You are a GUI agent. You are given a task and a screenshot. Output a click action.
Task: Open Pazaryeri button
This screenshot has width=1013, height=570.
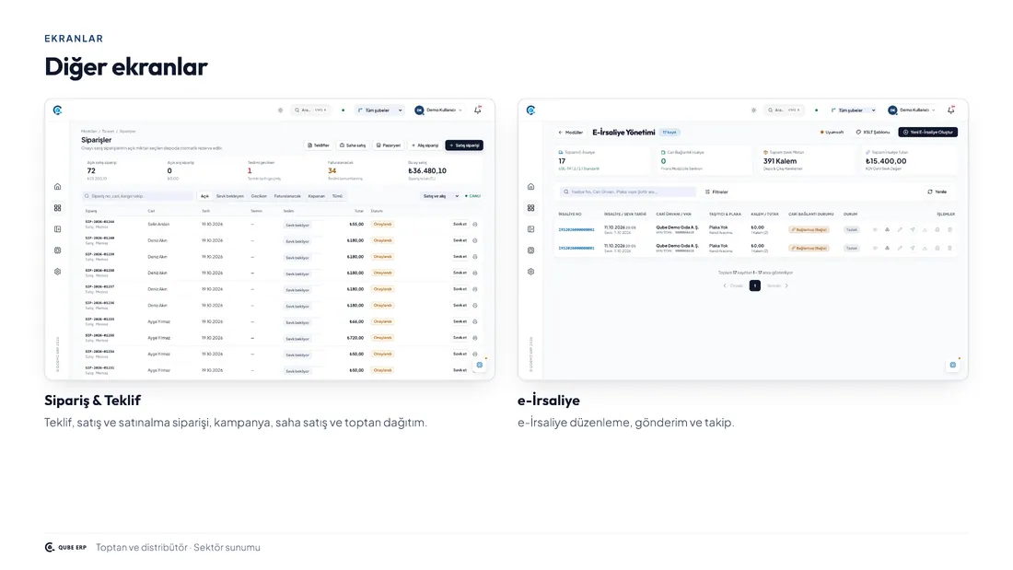389,145
